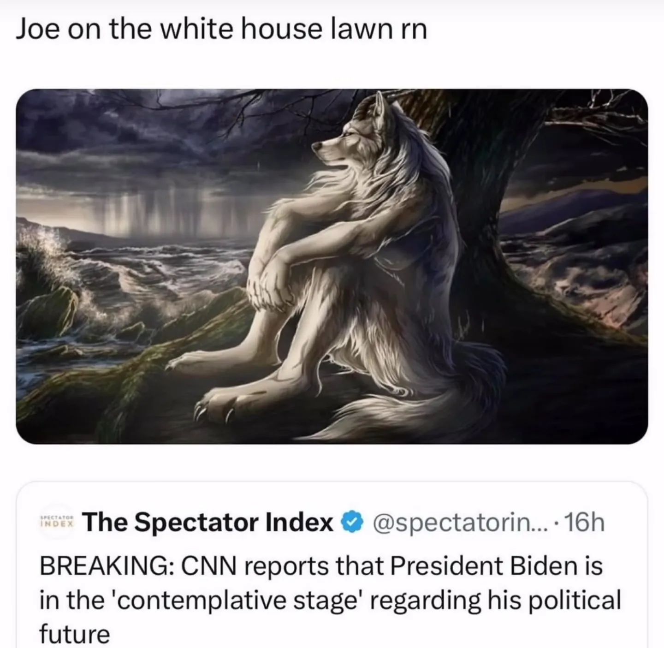The image size is (664, 648).
Task: Select the 'Joe on the white house lawn rn' caption
Action: [x=222, y=31]
